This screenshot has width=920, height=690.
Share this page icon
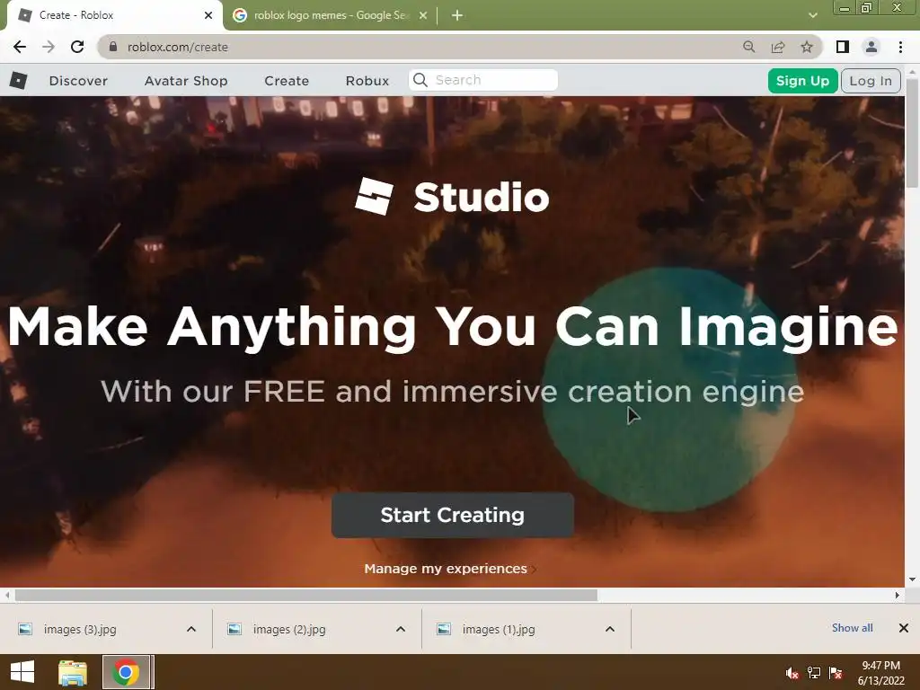778,47
